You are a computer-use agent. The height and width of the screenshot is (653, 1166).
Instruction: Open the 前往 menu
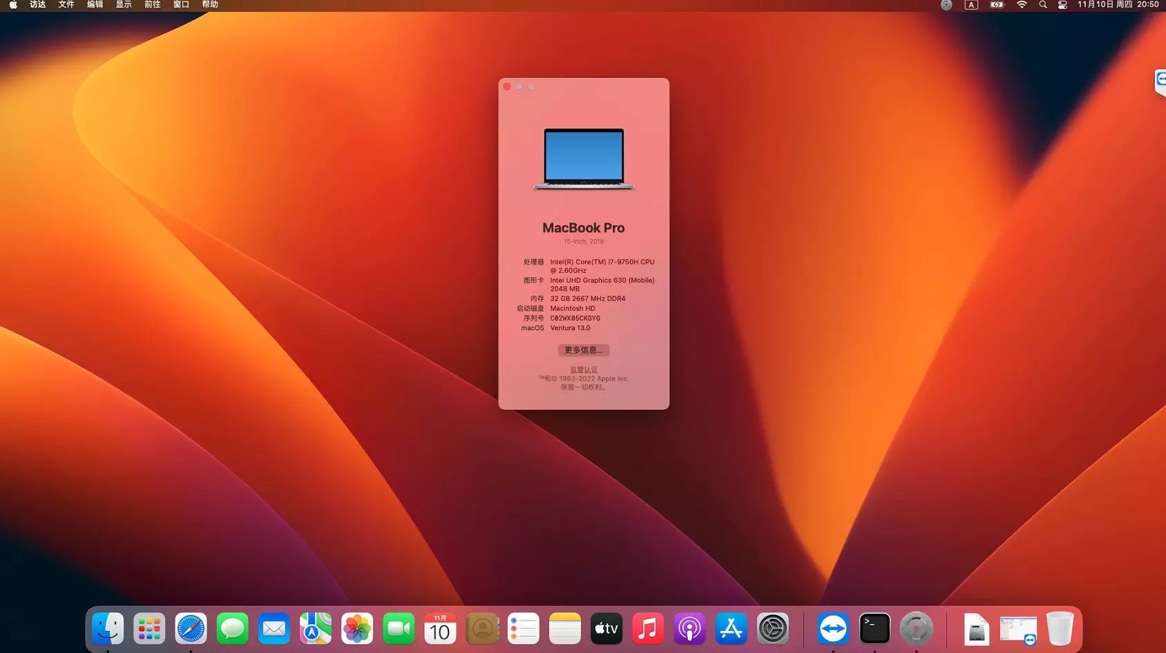[x=152, y=5]
